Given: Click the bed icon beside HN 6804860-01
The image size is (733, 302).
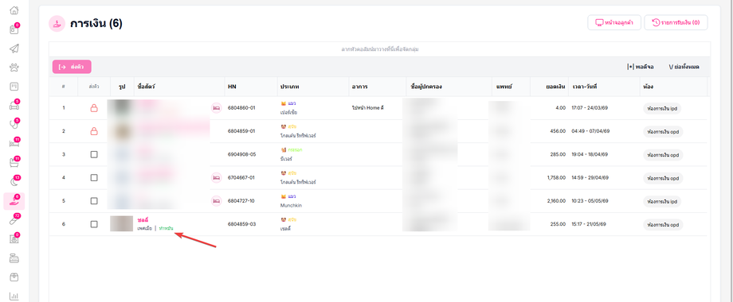Looking at the screenshot, I should (216, 108).
